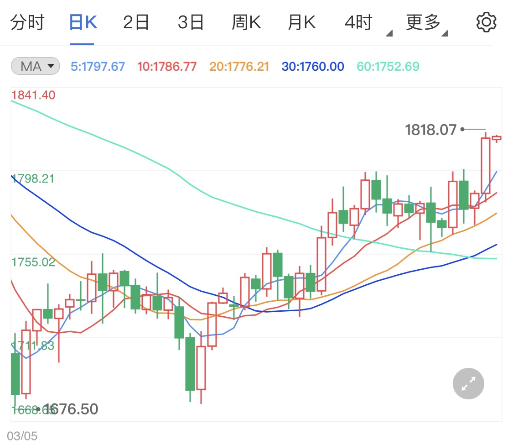Click the MA60 value 60:1752.69
The width and height of the screenshot is (513, 445).
(388, 67)
